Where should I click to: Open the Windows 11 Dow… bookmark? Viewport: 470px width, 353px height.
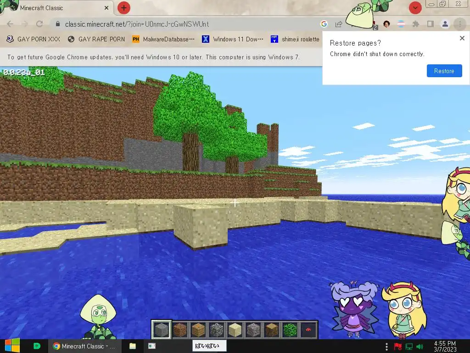point(233,40)
